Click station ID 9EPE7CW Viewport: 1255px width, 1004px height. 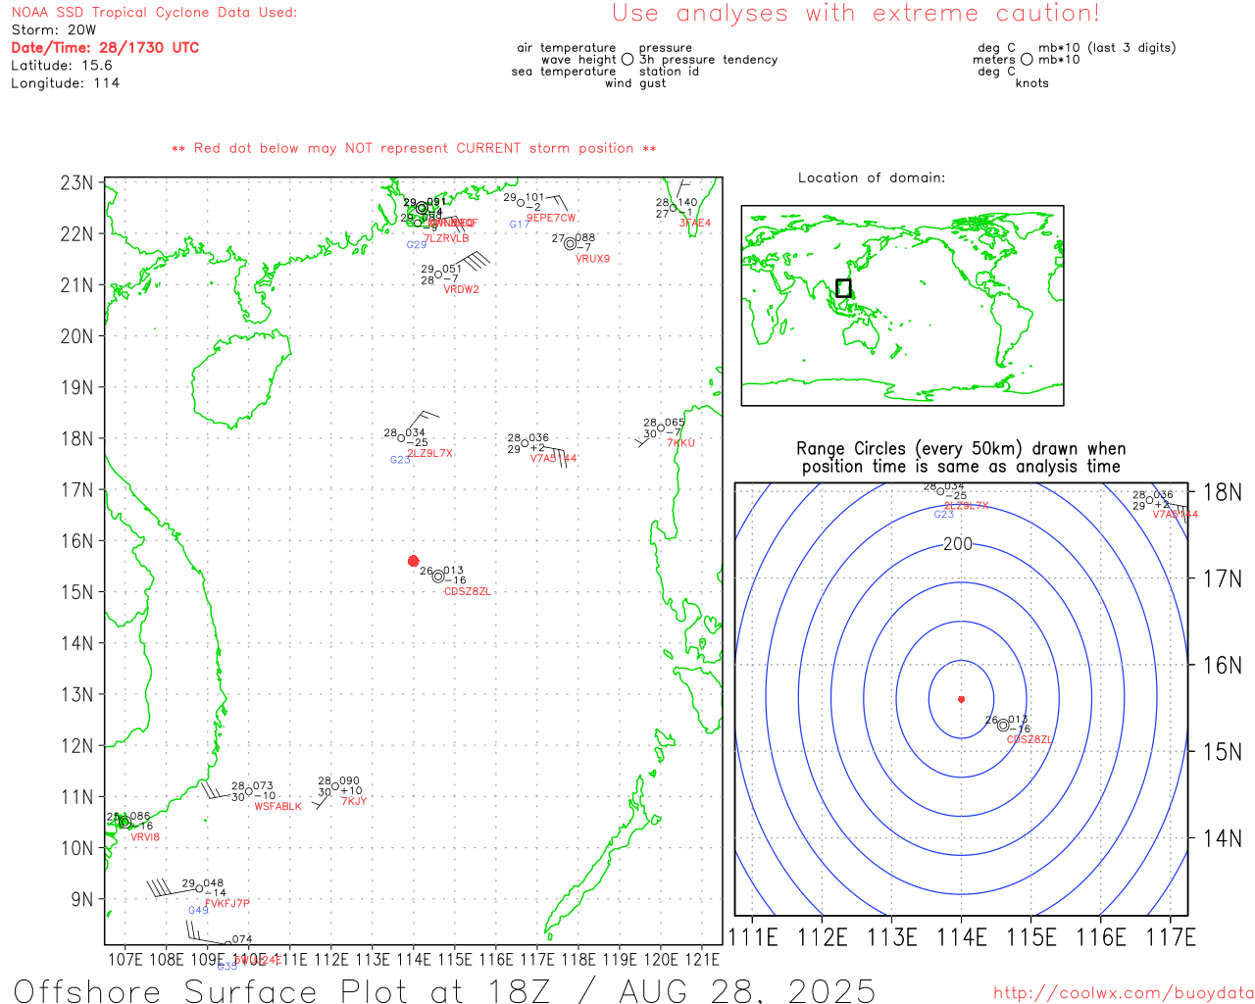coord(551,218)
